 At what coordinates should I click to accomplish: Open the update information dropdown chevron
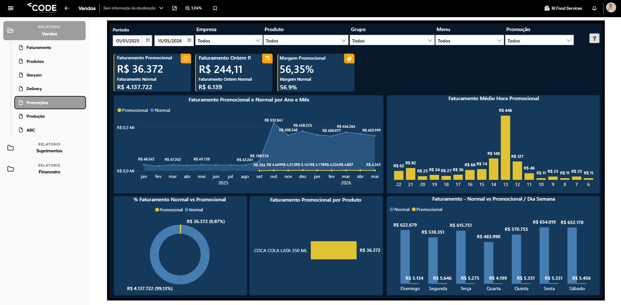coord(161,8)
